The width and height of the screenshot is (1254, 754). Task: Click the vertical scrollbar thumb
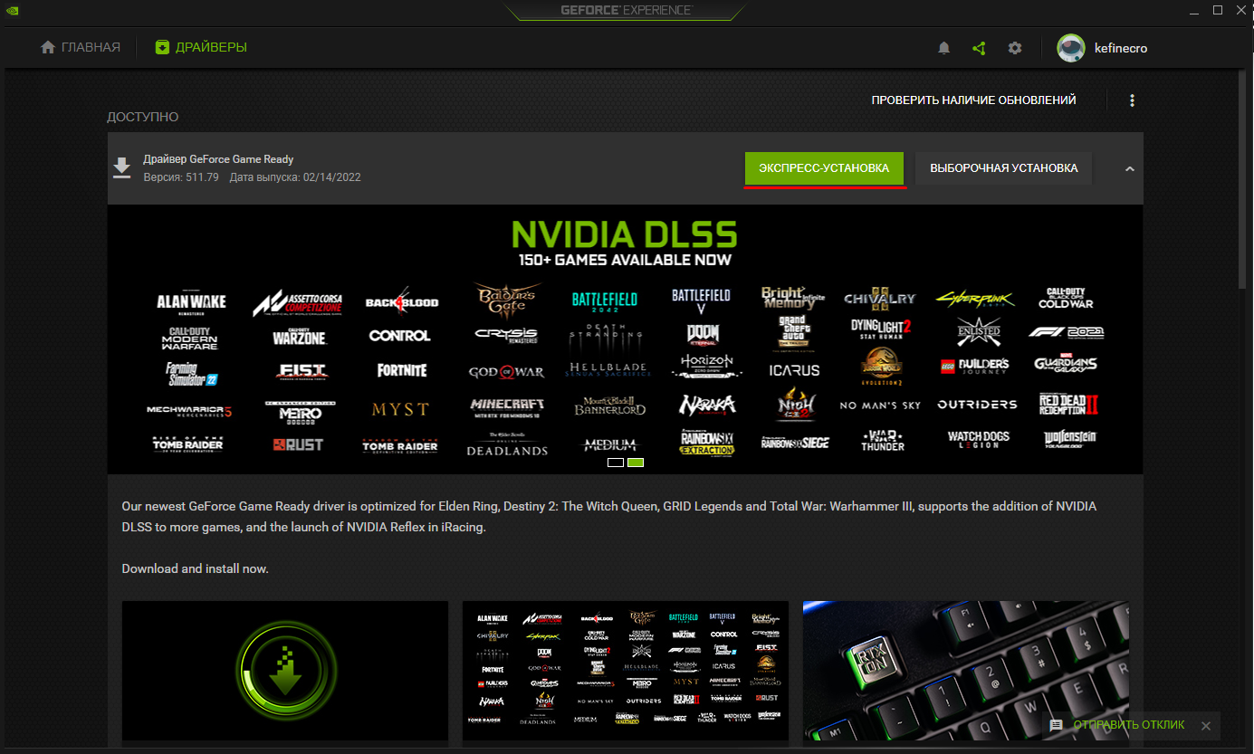[1244, 181]
